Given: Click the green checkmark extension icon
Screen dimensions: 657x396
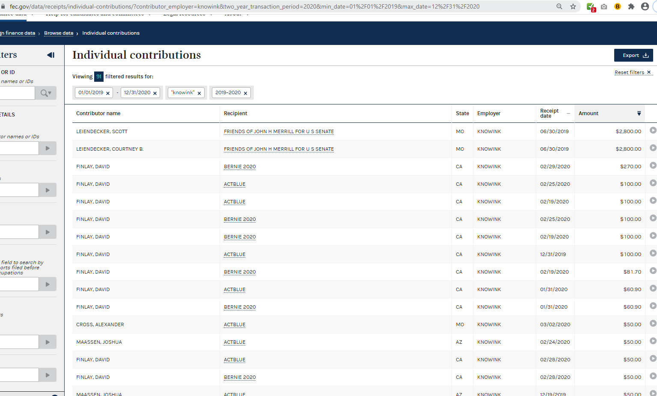Looking at the screenshot, I should [x=591, y=7].
